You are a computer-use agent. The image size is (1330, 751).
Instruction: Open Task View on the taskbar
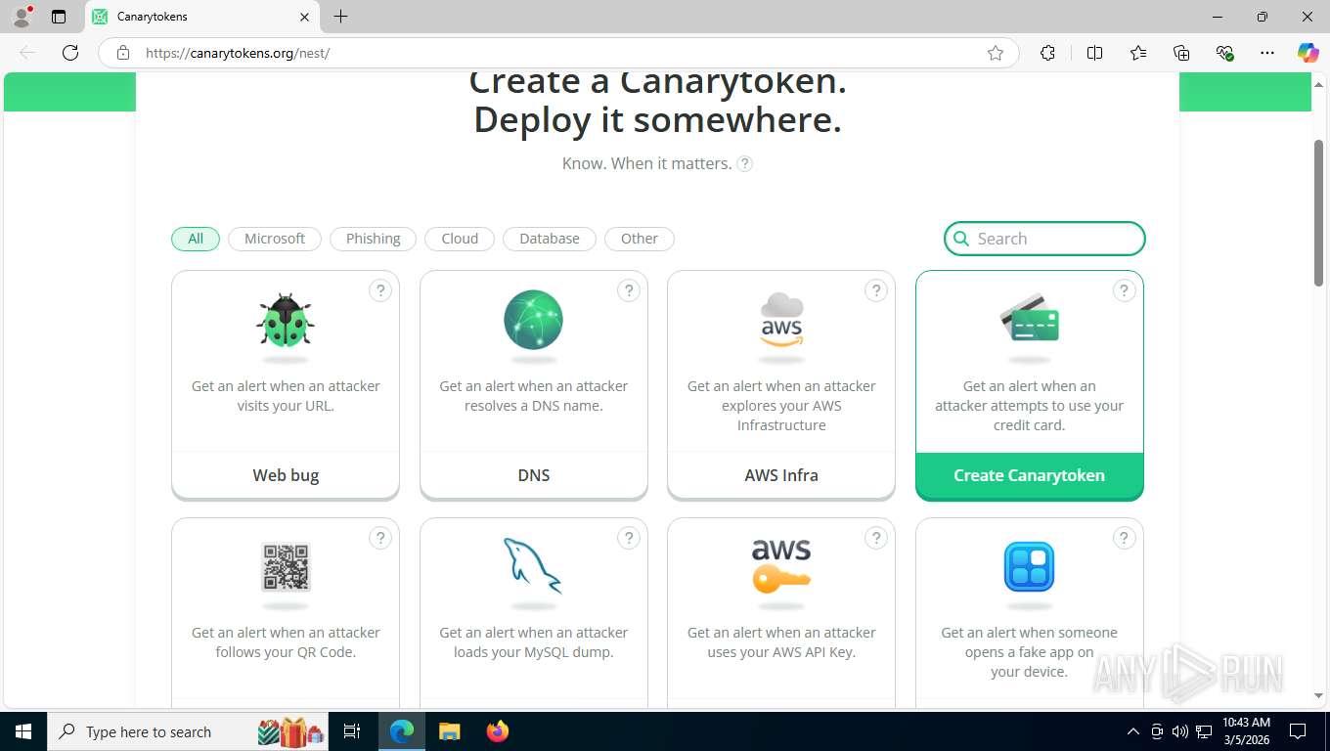[352, 731]
